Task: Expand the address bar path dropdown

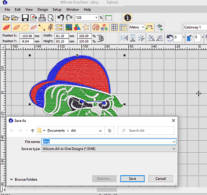Action: click(x=100, y=131)
